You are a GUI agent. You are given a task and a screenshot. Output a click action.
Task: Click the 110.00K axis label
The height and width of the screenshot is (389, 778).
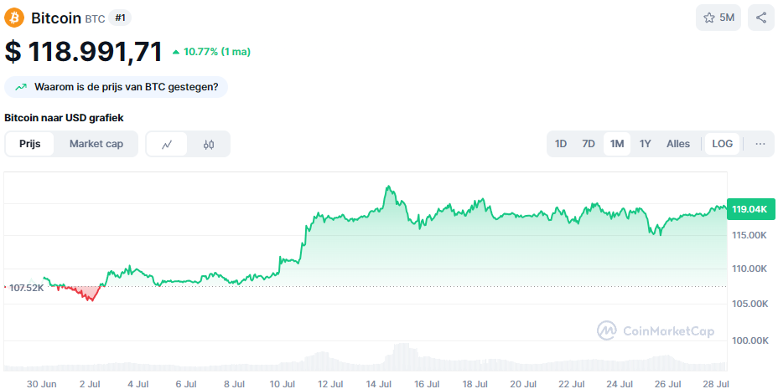(x=749, y=269)
